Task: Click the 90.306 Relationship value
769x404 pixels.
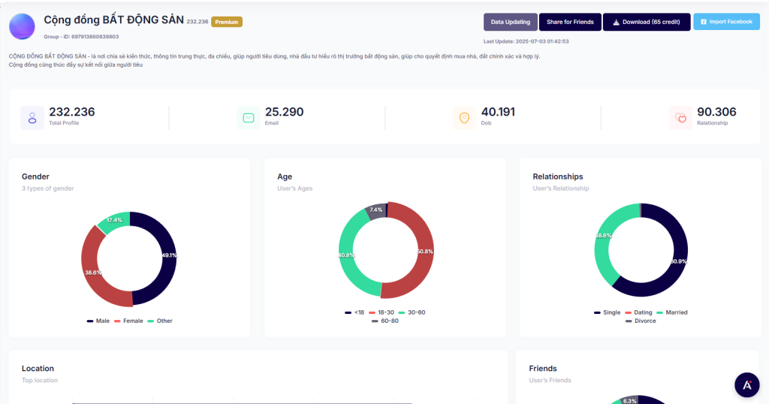Action: pyautogui.click(x=716, y=112)
